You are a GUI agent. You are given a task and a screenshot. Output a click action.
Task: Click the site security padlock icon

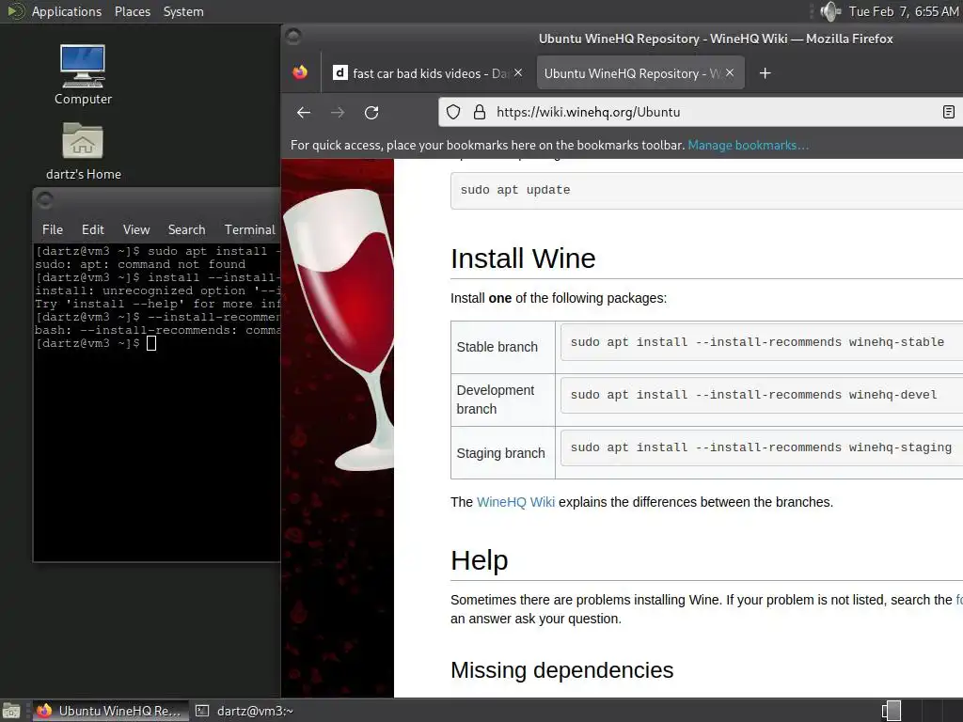point(480,112)
